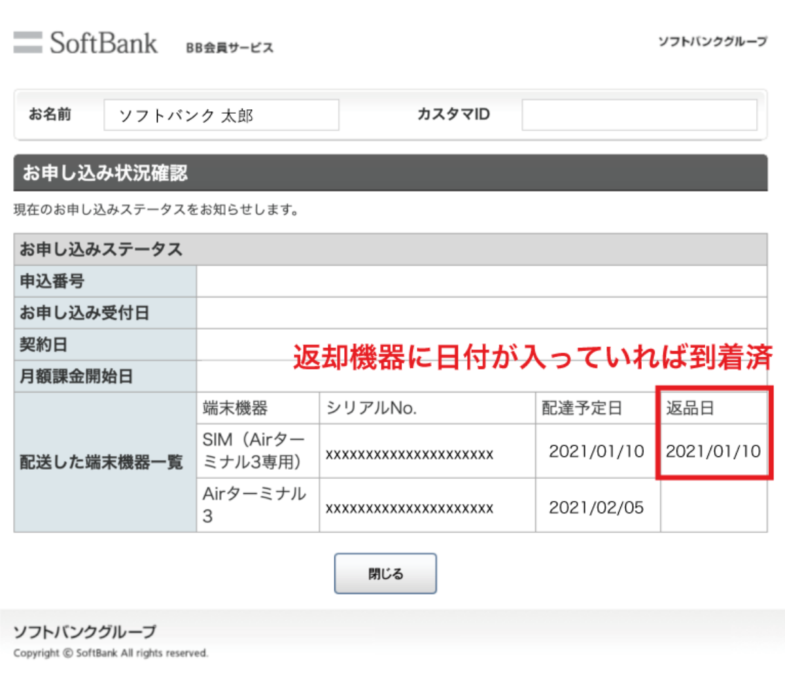Click the empty カスタマID field
The width and height of the screenshot is (785, 675).
click(639, 114)
